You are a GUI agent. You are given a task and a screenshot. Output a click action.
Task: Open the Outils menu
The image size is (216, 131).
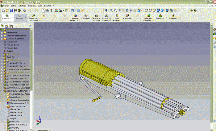click(40, 6)
